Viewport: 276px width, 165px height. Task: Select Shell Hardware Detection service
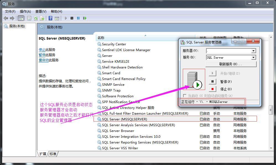122,67
